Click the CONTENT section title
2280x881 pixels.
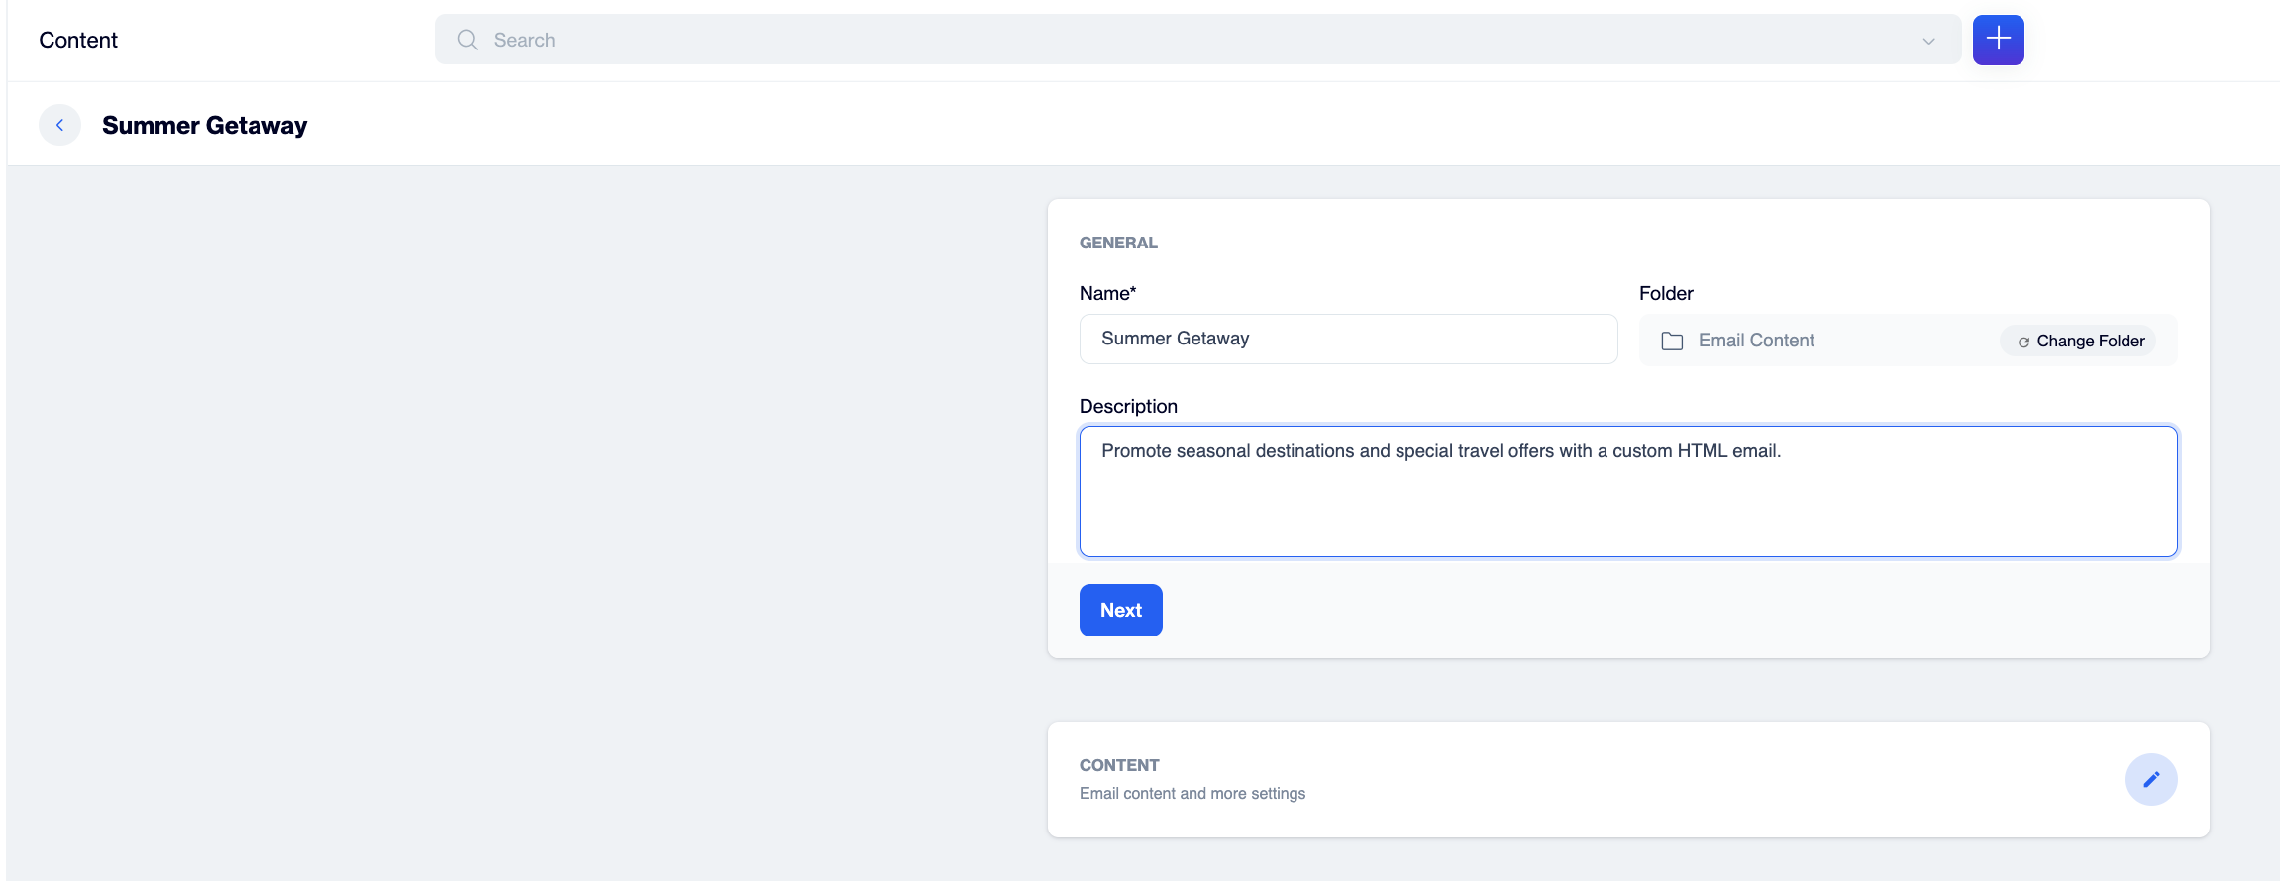pos(1119,765)
